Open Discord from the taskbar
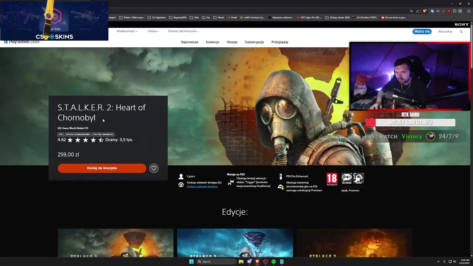 pos(249,262)
